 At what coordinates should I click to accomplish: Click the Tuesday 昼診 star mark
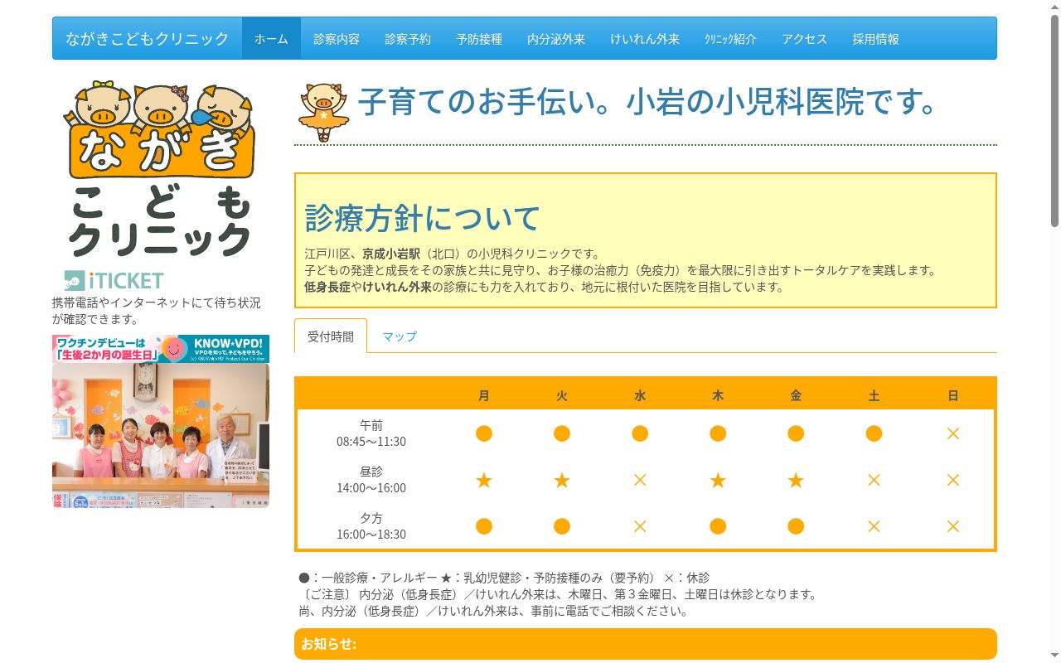[x=562, y=480]
